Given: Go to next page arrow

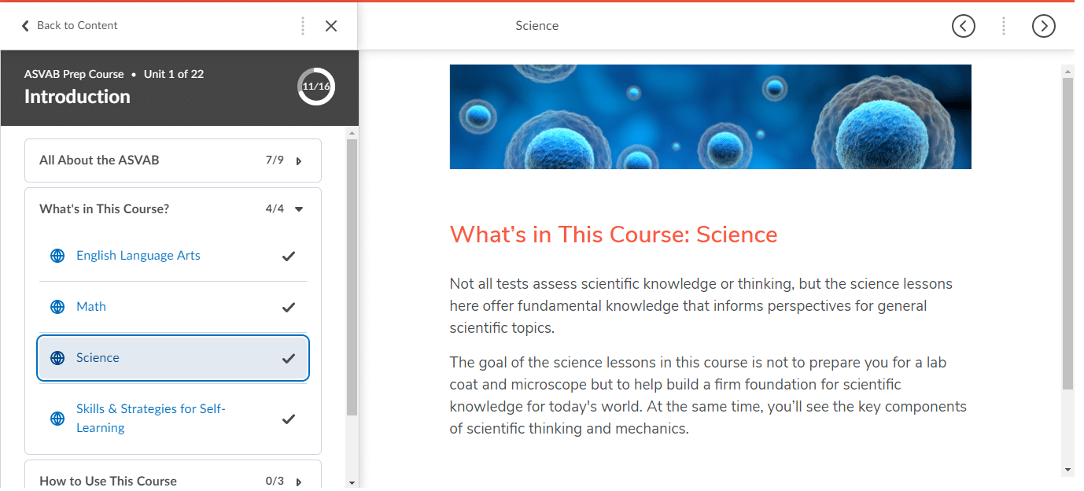Looking at the screenshot, I should (x=1043, y=26).
